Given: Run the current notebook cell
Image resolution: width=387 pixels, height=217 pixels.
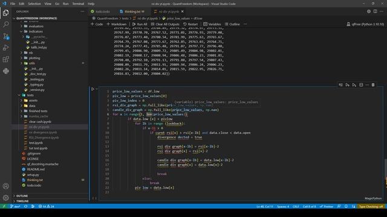Looking at the screenshot, I should [93, 89].
